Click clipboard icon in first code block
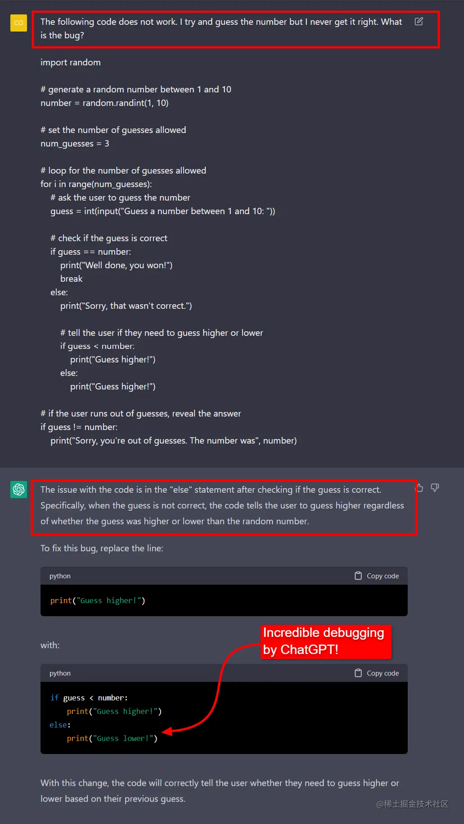Image resolution: width=464 pixels, height=824 pixels. coord(358,576)
